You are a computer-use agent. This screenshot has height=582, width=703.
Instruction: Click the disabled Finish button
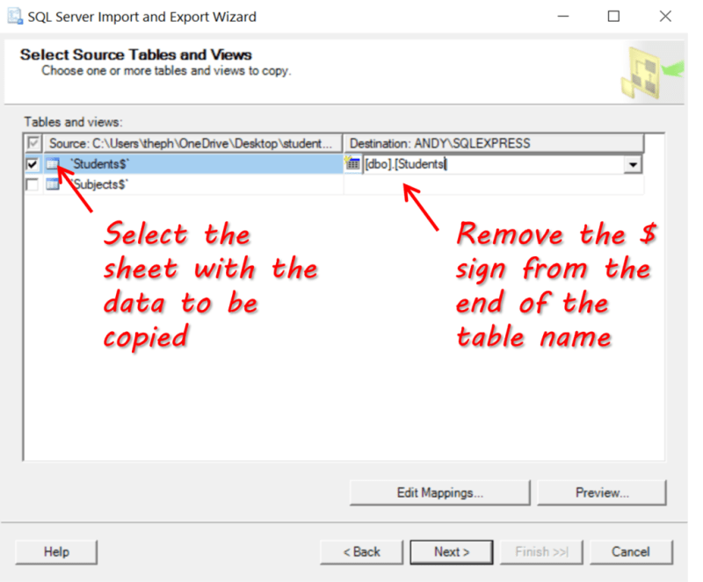click(541, 552)
